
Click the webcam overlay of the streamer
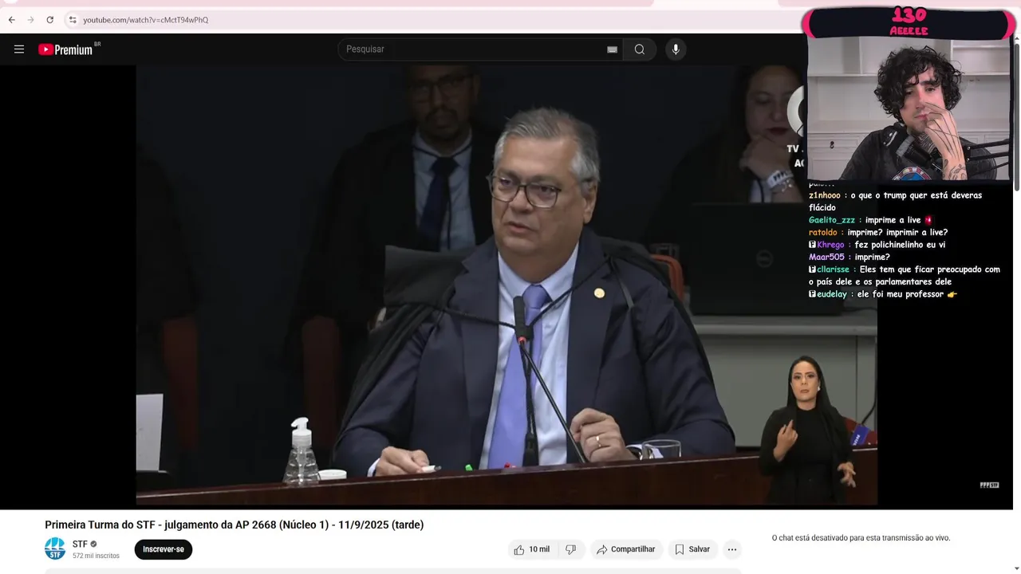click(909, 108)
